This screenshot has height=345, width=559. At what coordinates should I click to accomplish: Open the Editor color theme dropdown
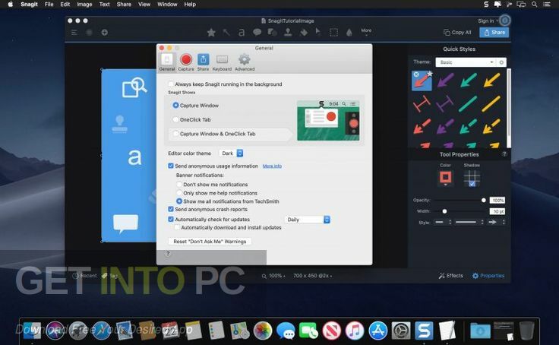(232, 153)
